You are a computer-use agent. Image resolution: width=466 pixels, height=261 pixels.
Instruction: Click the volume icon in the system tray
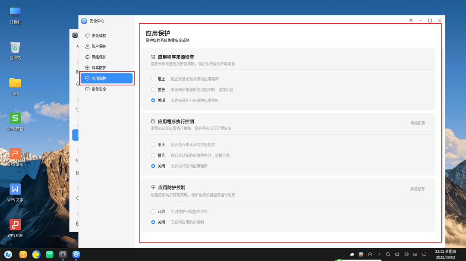pyautogui.click(x=406, y=255)
